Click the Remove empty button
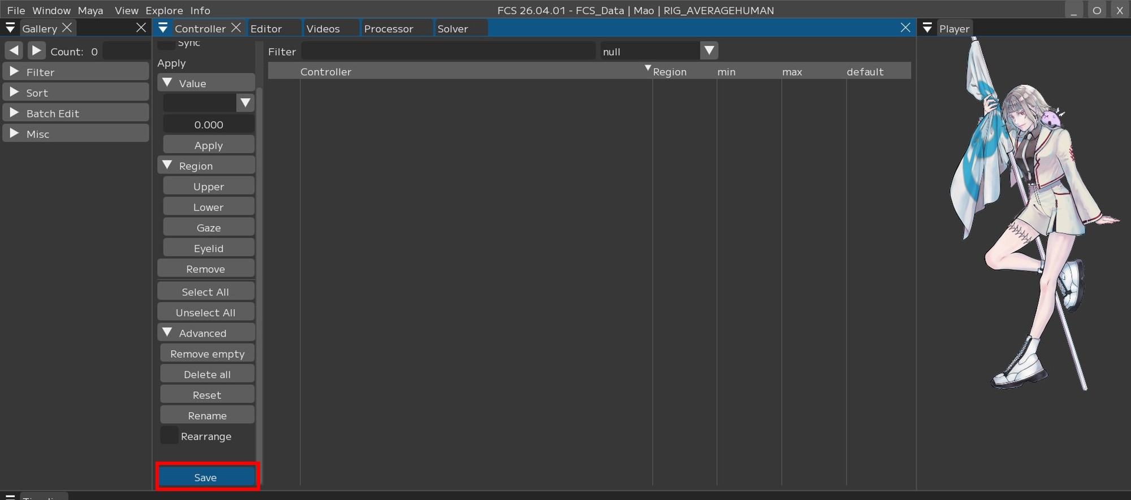Viewport: 1131px width, 500px height. click(x=207, y=354)
